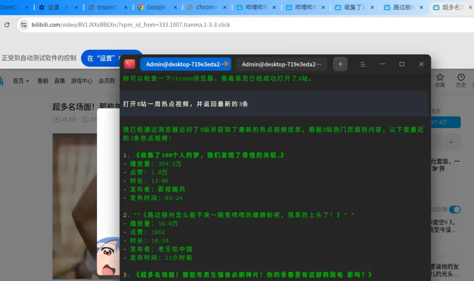
Task: Close the 路过柳州 browser tab
Action: [421, 7]
